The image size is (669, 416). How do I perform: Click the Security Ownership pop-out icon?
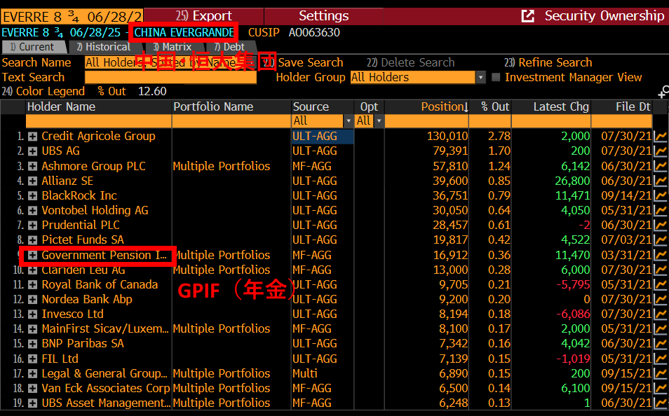528,16
